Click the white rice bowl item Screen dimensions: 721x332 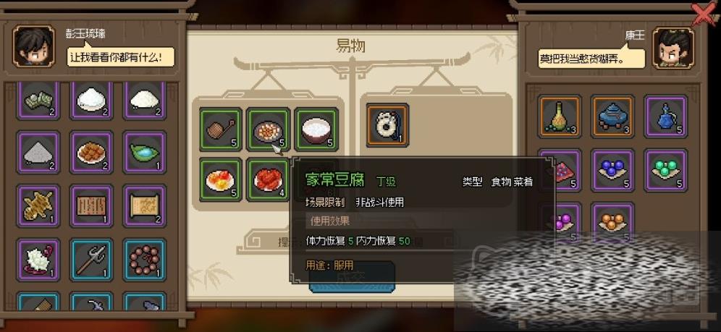(316, 129)
